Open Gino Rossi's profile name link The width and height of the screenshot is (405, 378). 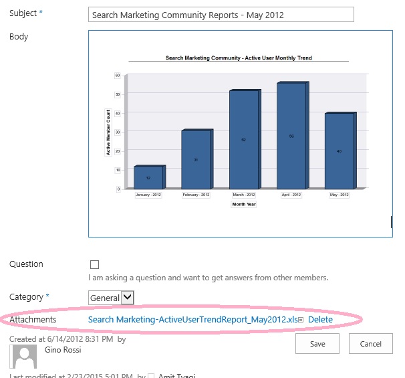[x=63, y=349]
